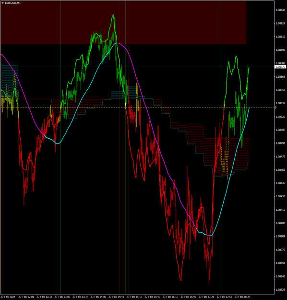287x300 pixels.
Task: Click the 1.08565 price axis label
Action: 280,77
